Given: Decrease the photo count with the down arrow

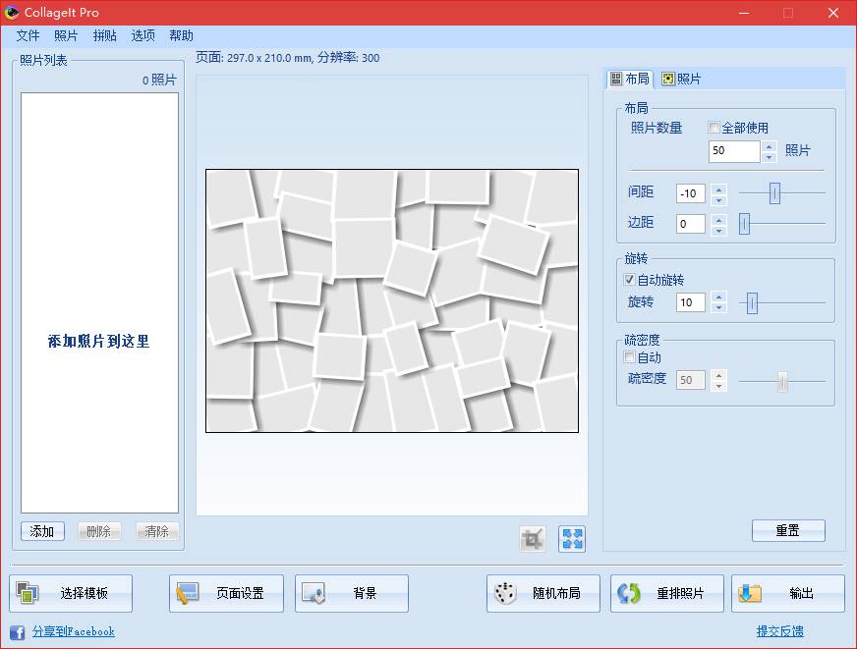Looking at the screenshot, I should tap(769, 157).
